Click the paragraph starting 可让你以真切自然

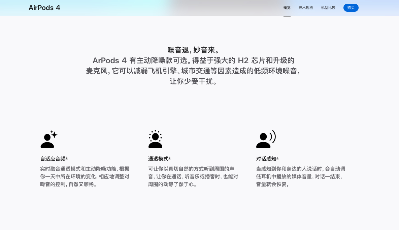(x=193, y=177)
